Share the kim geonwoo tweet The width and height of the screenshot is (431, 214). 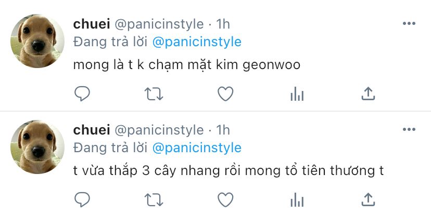pyautogui.click(x=369, y=93)
